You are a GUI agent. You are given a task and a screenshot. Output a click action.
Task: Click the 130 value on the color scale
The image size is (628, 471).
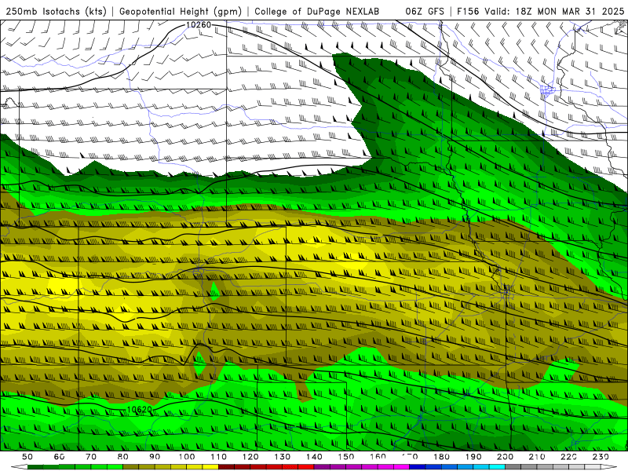tap(283, 457)
